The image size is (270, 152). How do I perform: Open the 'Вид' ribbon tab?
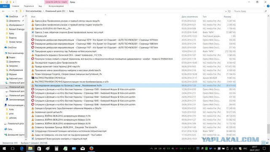(40, 6)
